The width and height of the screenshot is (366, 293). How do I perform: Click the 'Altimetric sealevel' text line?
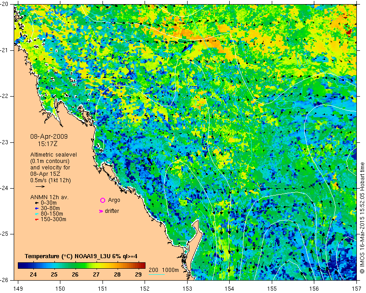(x=54, y=155)
